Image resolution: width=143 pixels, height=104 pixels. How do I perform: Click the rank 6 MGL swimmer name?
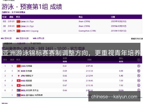coord(32,90)
